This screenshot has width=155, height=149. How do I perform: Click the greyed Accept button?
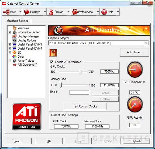click(x=105, y=93)
